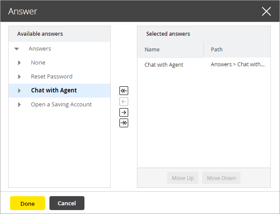Screen dimensions: 280x214
Task: Click the double-right arrow to add all answers
Action: [x=124, y=123]
